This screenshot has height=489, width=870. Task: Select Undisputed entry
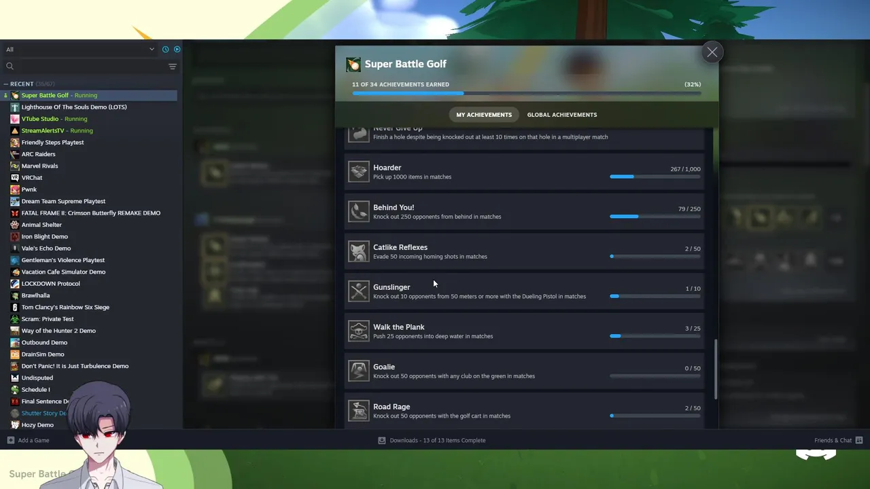(x=37, y=378)
